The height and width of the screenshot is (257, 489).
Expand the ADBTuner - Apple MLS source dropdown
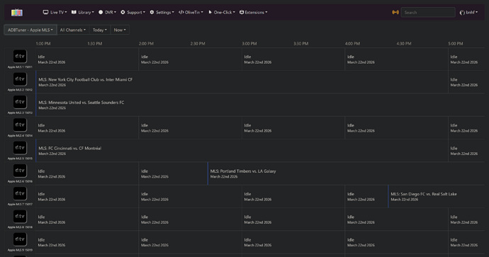point(30,30)
